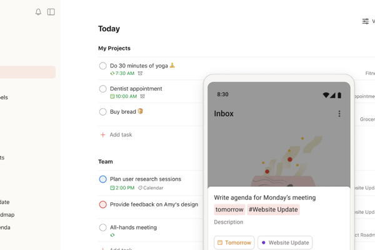
Task: Click the #Website Update highlighted tag
Action: pyautogui.click(x=273, y=209)
